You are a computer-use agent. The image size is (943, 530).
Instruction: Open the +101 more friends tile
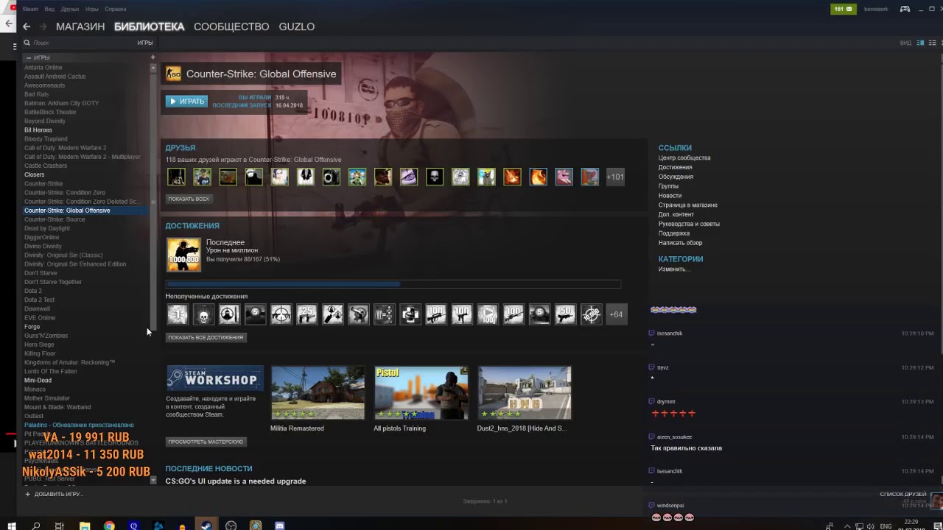pos(615,177)
